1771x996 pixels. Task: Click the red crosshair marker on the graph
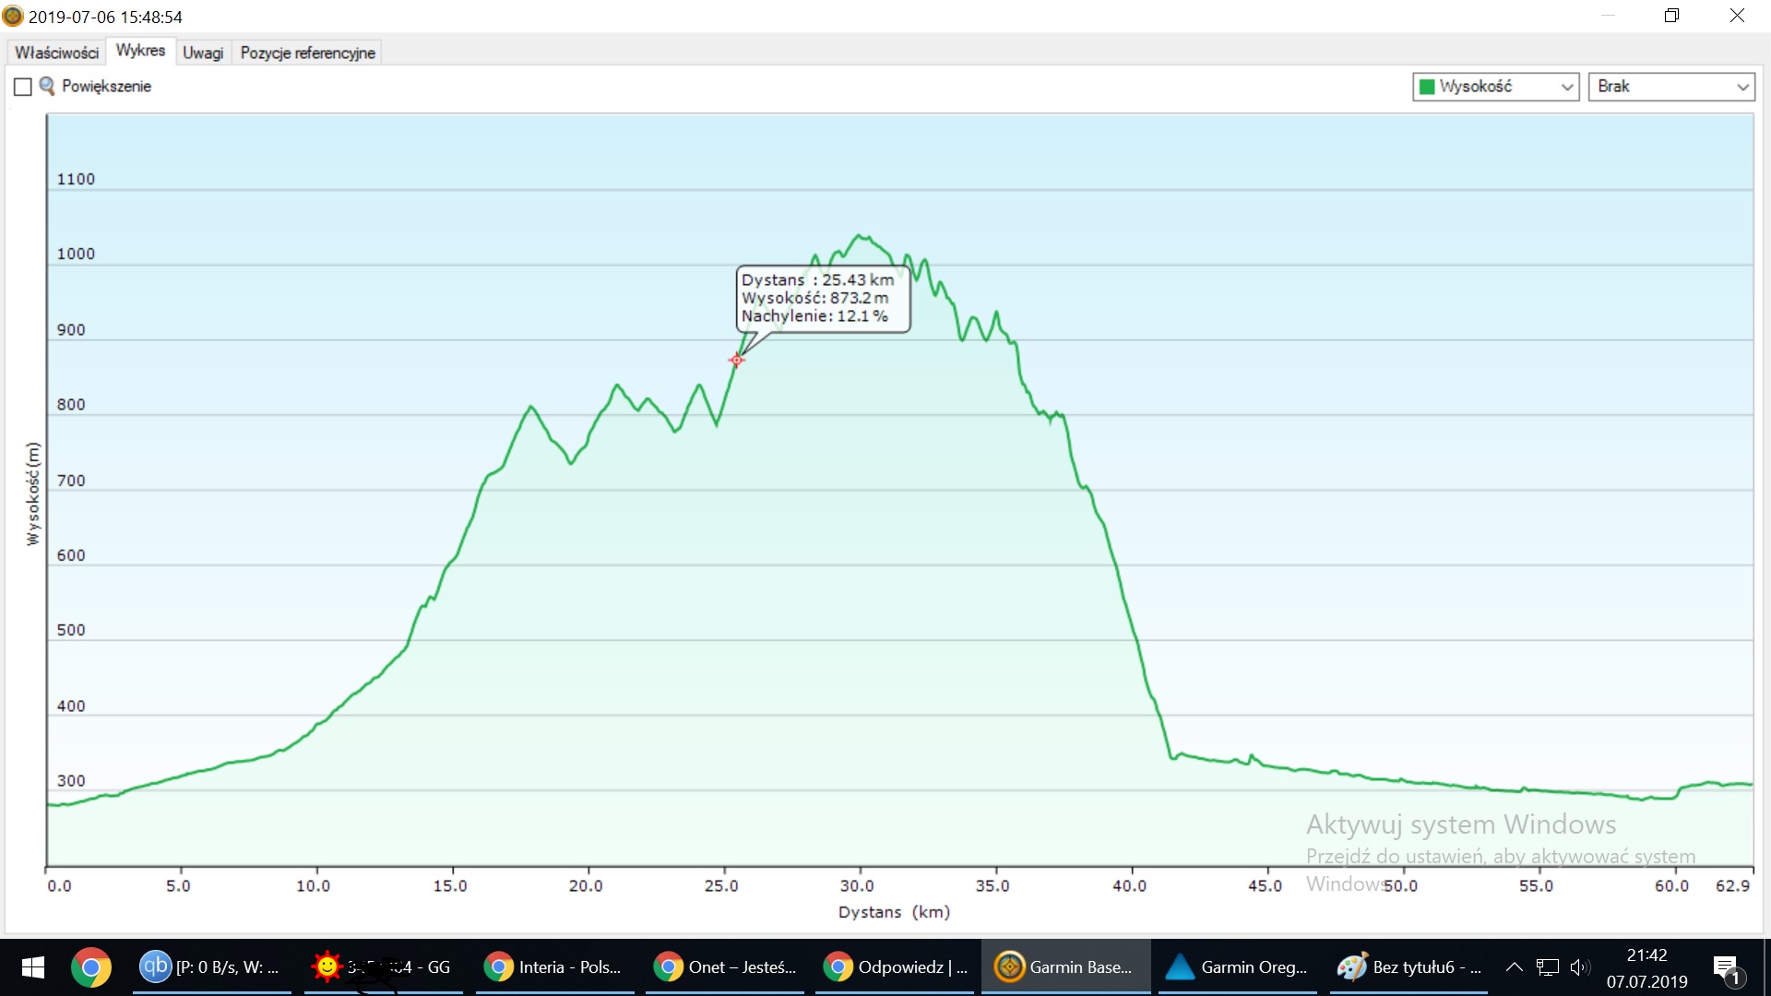tap(736, 360)
